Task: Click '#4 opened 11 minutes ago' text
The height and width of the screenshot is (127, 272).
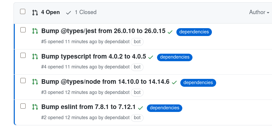Action: [x=69, y=67]
